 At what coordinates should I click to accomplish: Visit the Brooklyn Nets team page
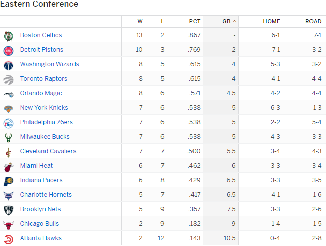pos(40,209)
